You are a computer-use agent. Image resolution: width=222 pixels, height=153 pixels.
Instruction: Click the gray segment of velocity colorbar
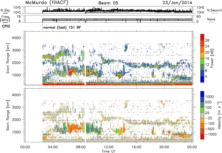tap(202, 115)
